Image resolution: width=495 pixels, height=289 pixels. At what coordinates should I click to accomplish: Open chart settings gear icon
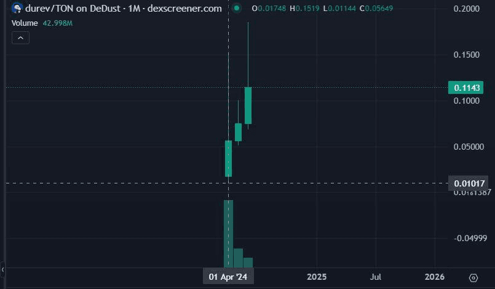473,277
